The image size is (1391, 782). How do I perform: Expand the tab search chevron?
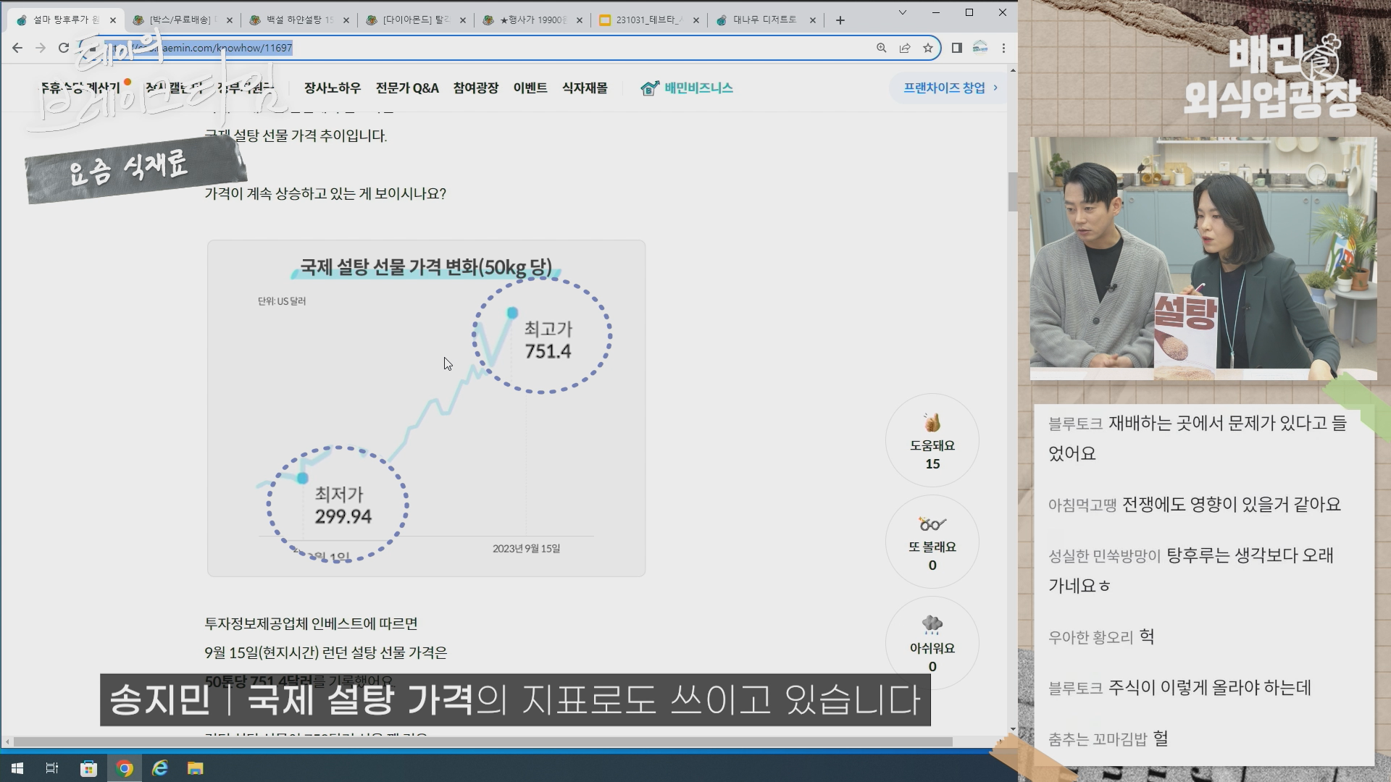(x=902, y=12)
